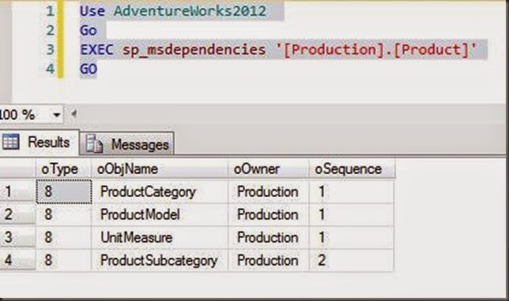Select the ProductSubcategory cell
The height and width of the screenshot is (301, 509).
pyautogui.click(x=160, y=260)
